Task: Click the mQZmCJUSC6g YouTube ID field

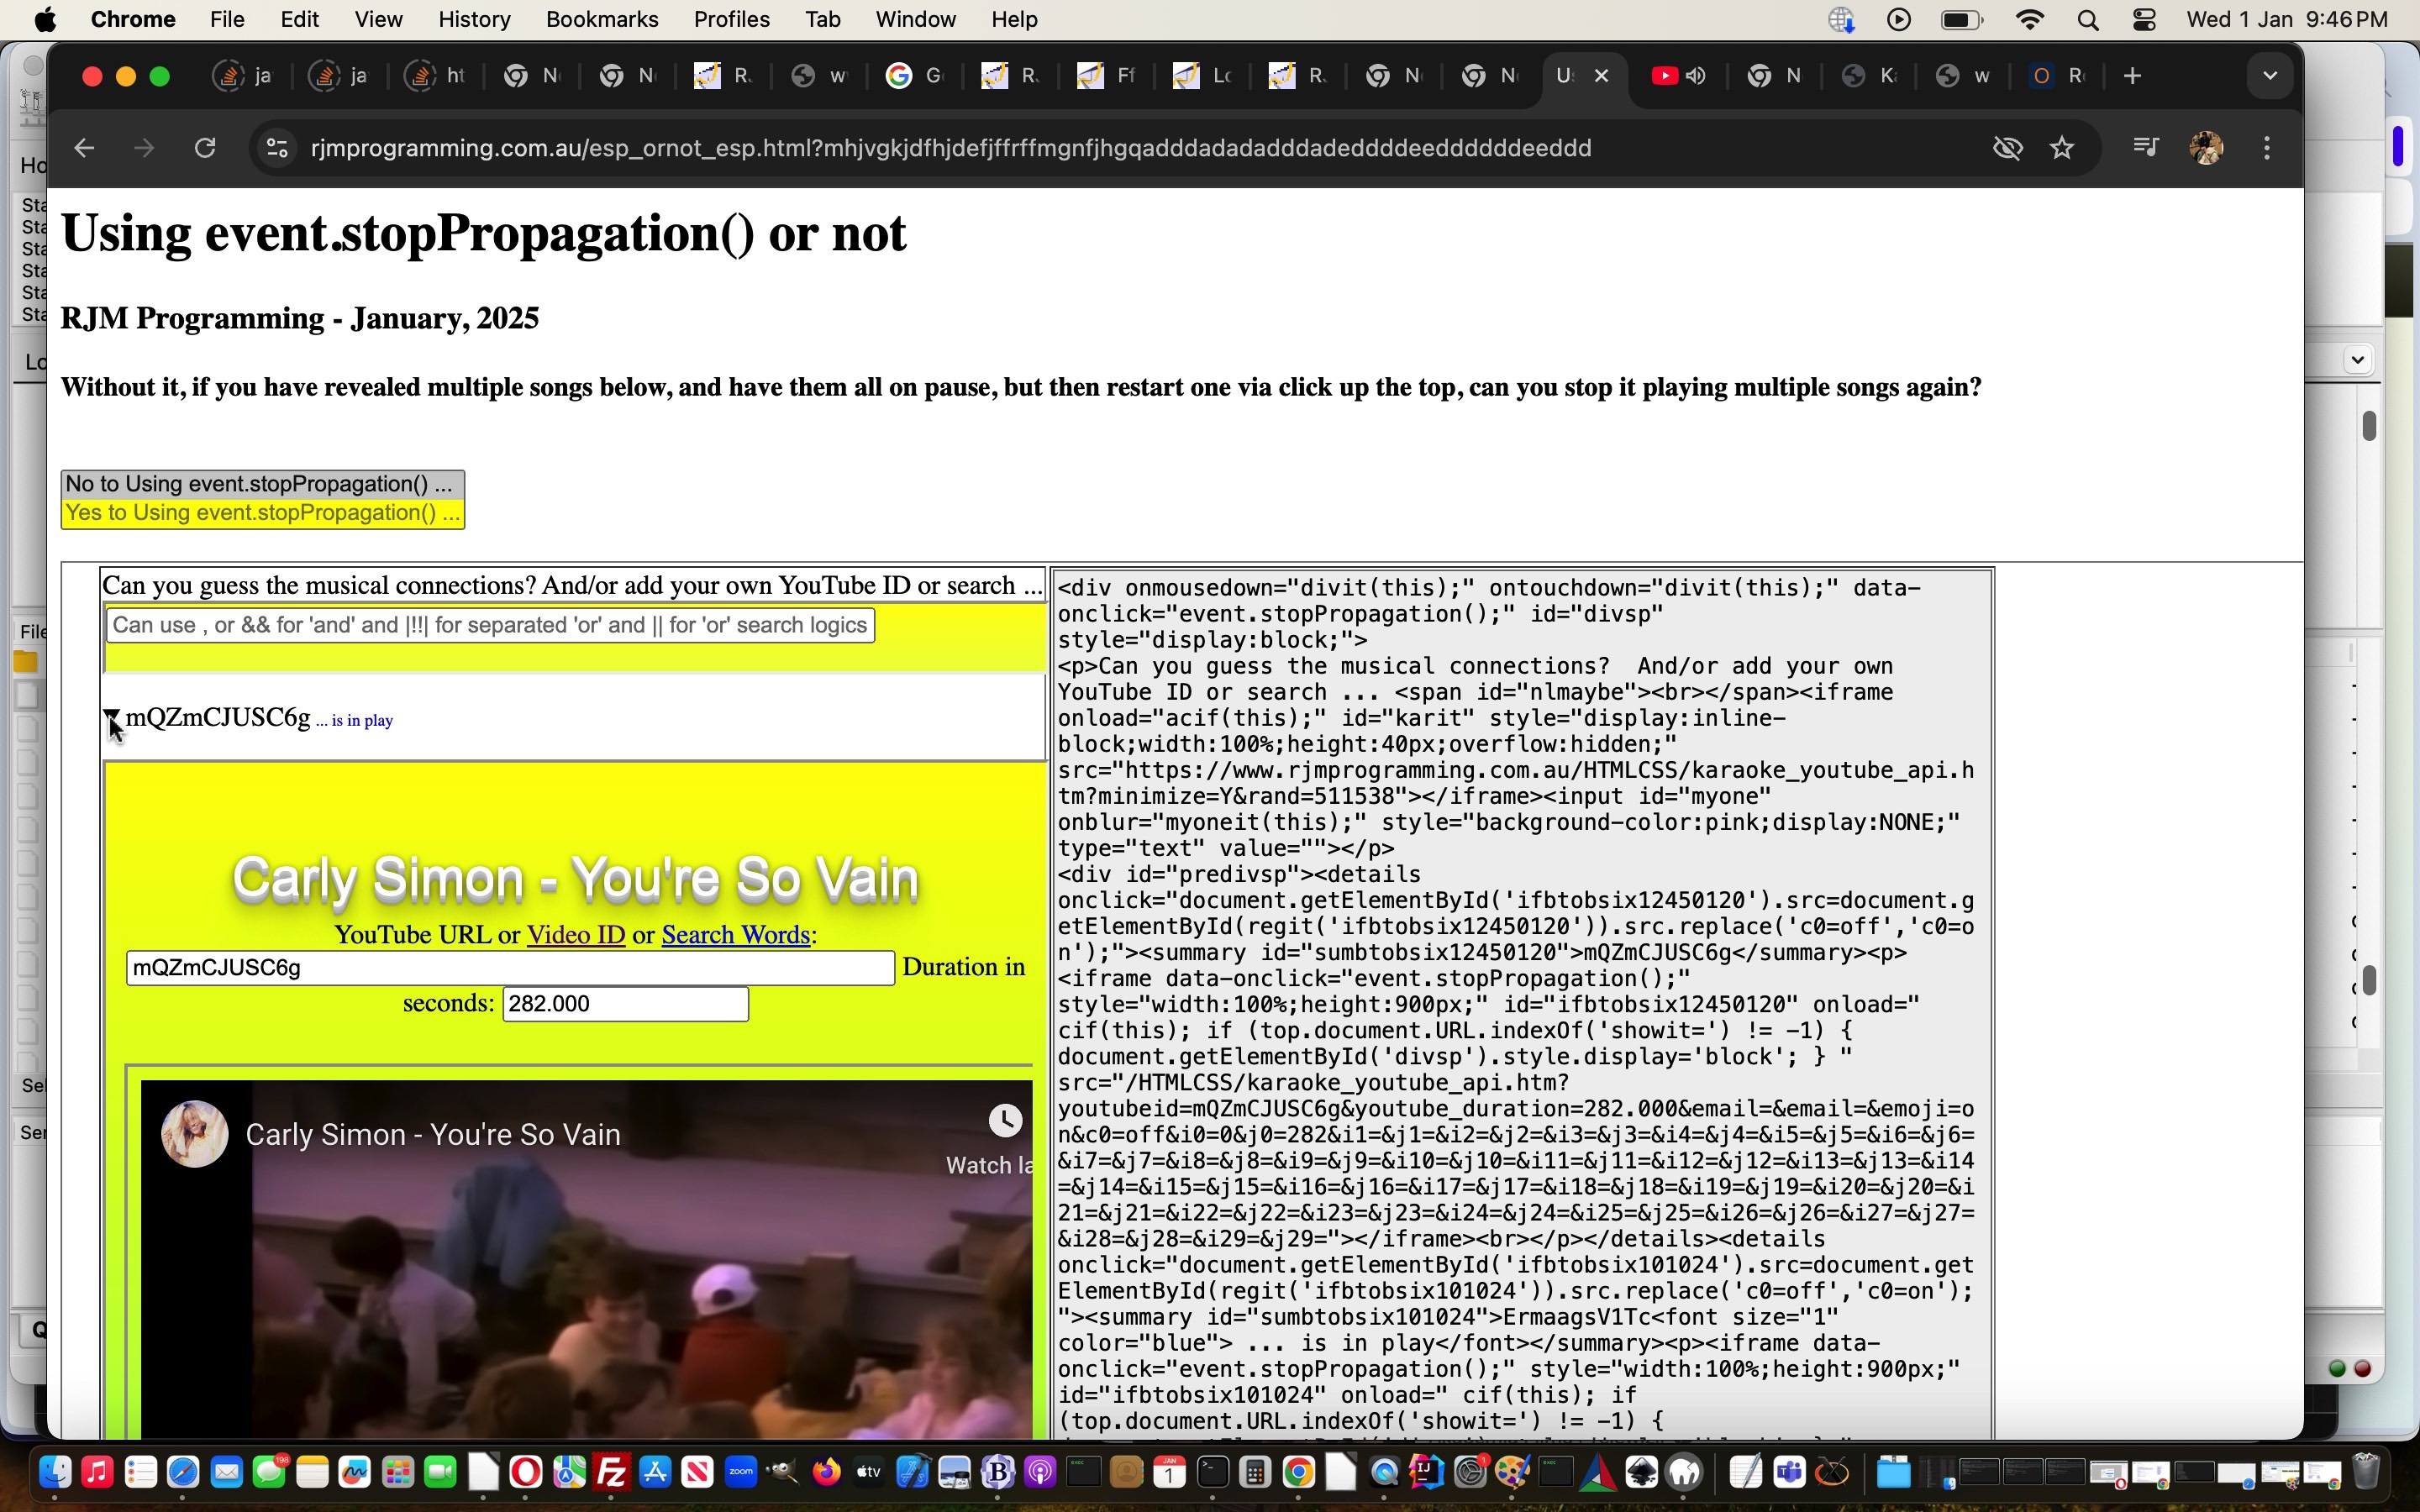Action: pyautogui.click(x=510, y=968)
